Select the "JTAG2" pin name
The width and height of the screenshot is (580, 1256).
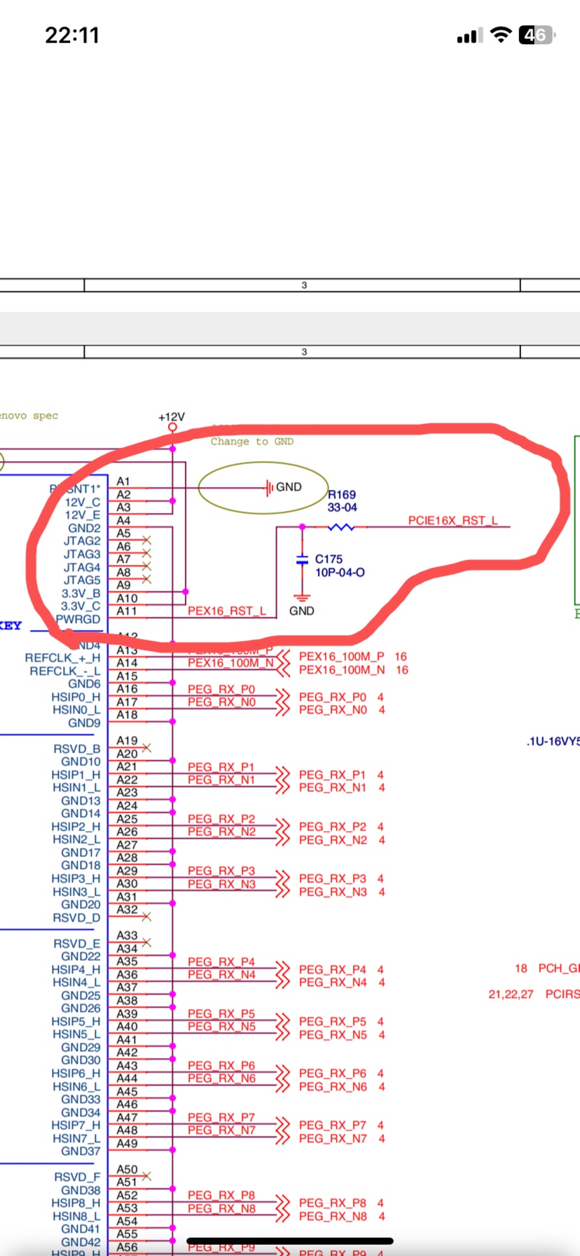[x=82, y=541]
